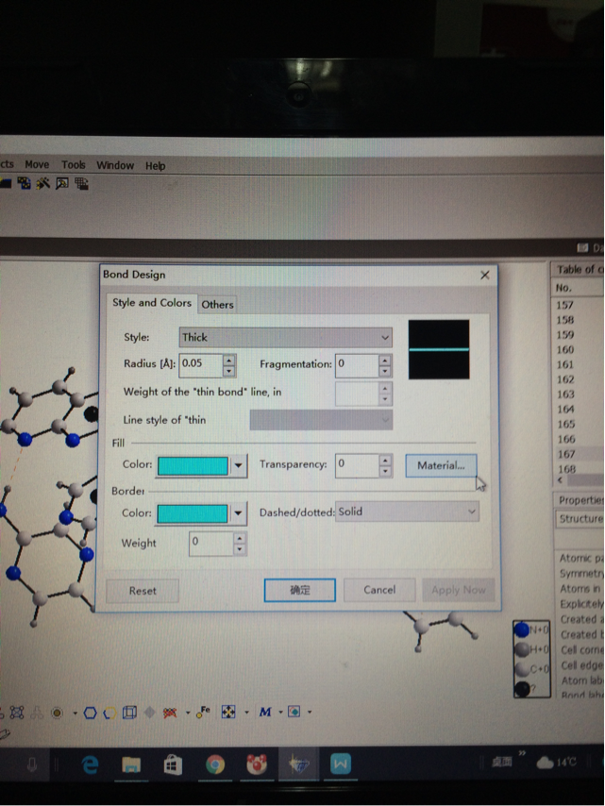605x806 pixels.
Task: Increase Radius with its up spinner arrow
Action: [x=229, y=360]
